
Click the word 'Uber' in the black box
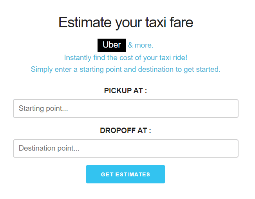[x=112, y=45]
